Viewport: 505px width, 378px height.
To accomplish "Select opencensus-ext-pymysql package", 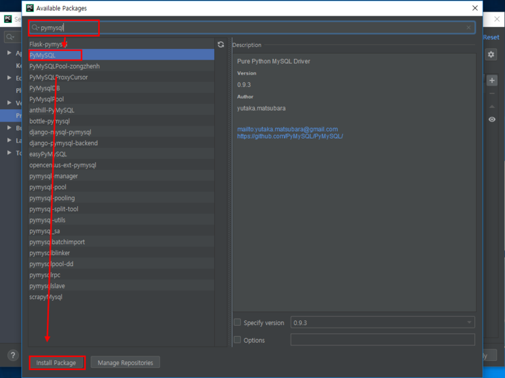I will tap(122, 165).
